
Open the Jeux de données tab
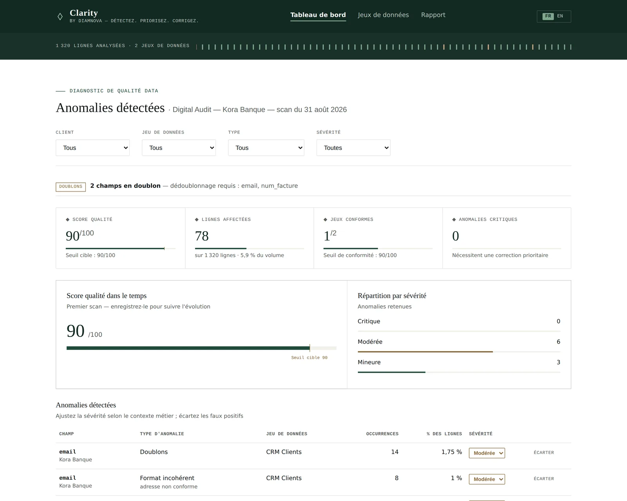[383, 15]
